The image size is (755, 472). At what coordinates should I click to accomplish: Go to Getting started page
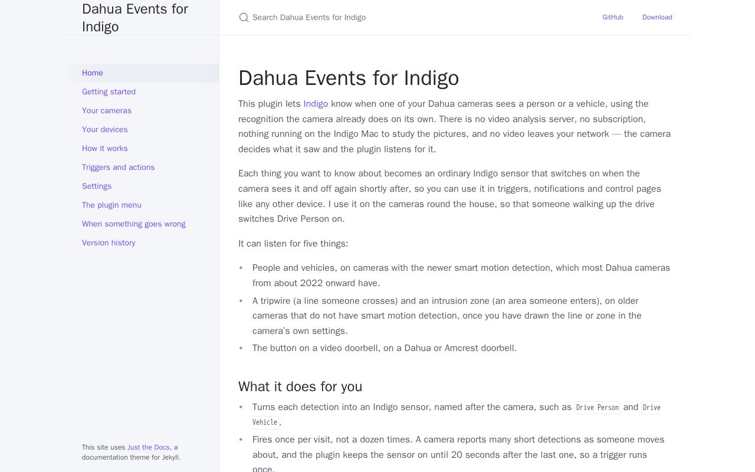(x=142, y=92)
